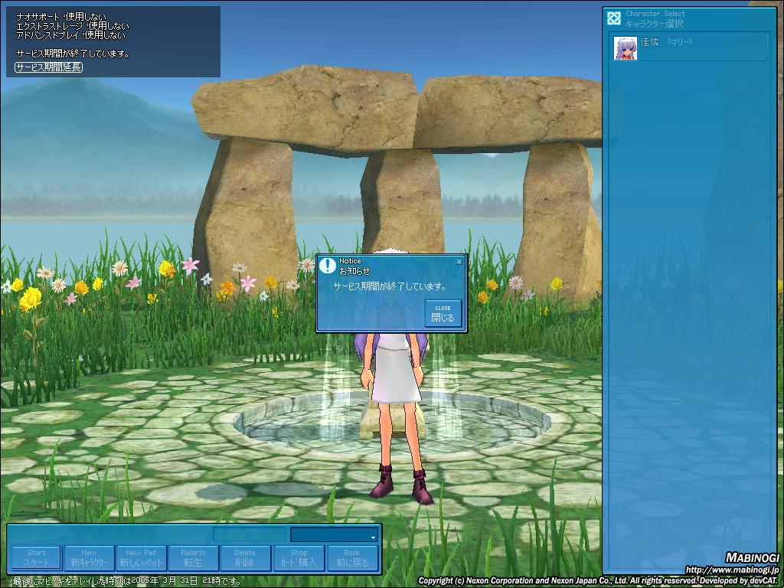Click the Delete (削除) button

[245, 557]
